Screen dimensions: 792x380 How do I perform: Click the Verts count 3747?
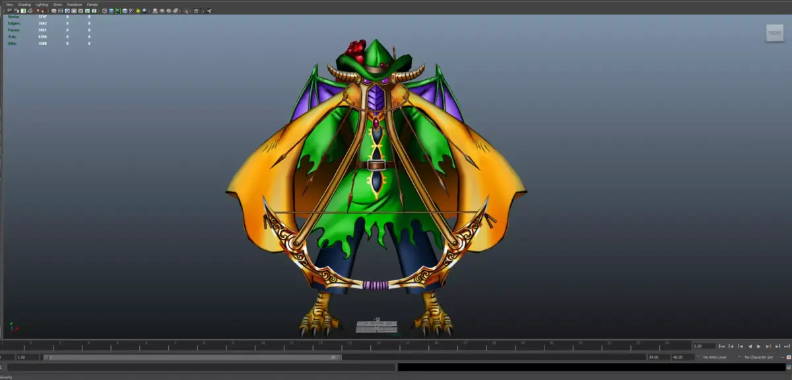(43, 16)
